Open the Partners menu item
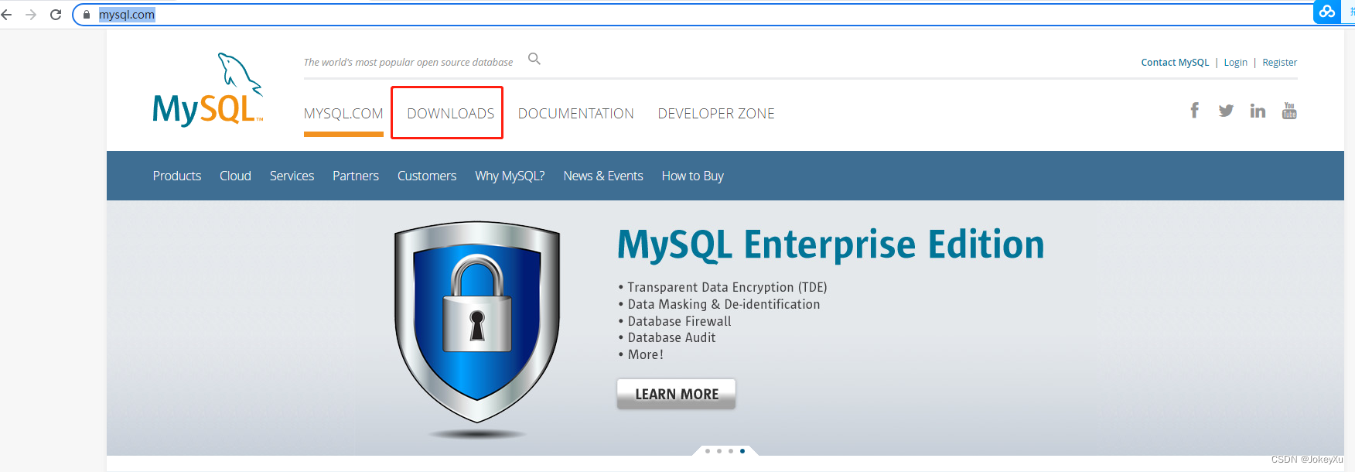The image size is (1355, 472). click(x=356, y=176)
